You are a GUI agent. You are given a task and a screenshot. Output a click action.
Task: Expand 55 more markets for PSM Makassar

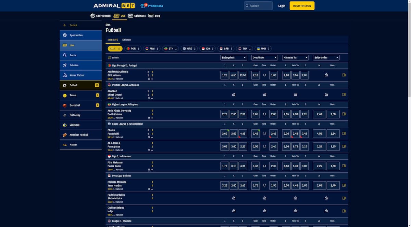pos(150,170)
